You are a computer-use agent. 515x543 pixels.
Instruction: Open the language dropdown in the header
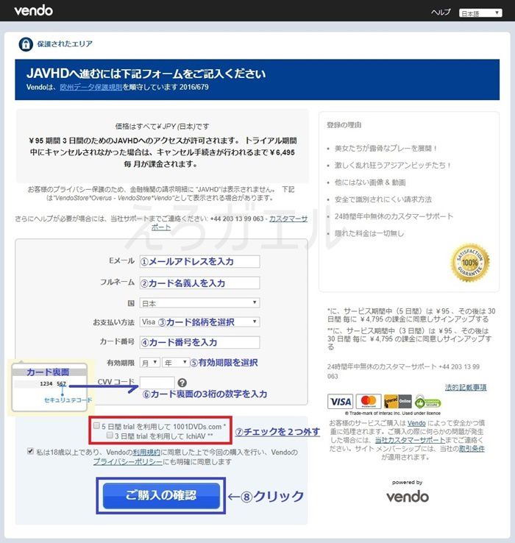point(480,13)
